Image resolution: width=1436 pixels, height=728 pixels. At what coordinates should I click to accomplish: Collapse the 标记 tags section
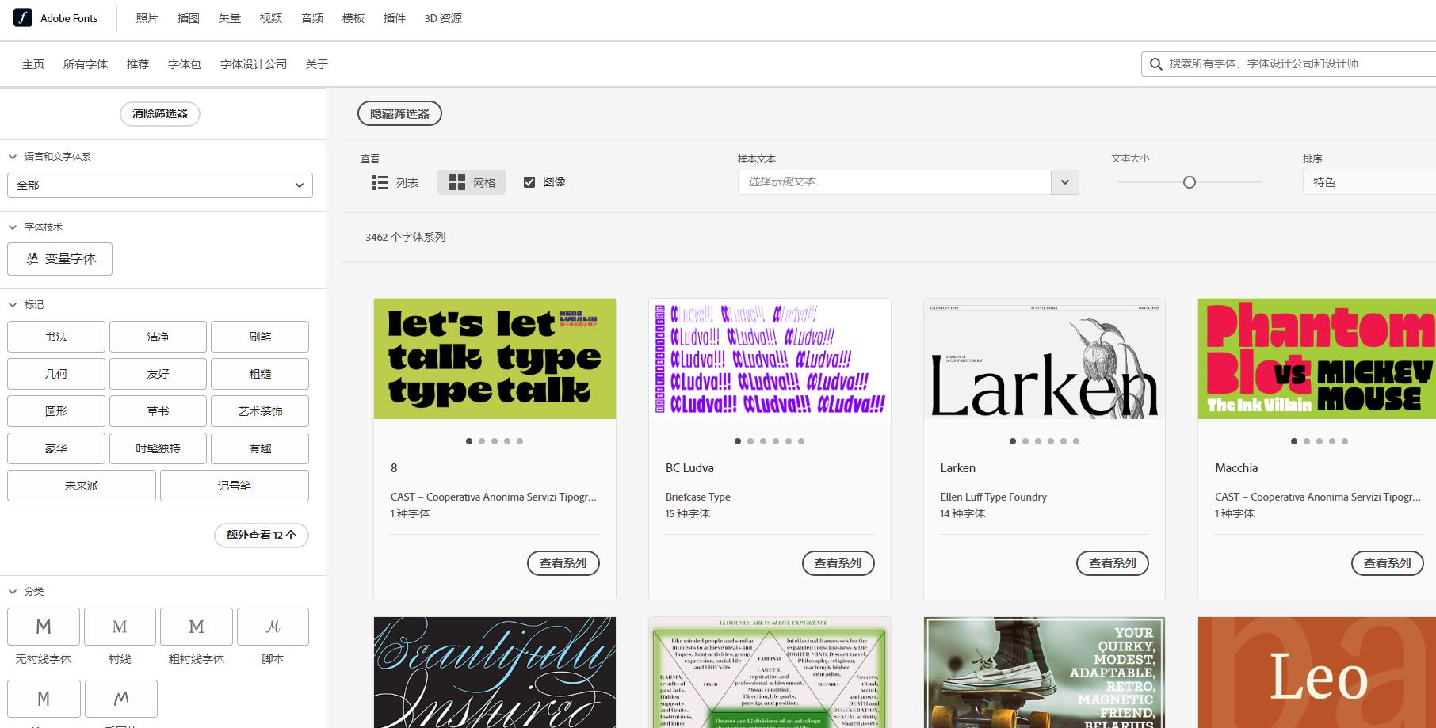click(13, 305)
